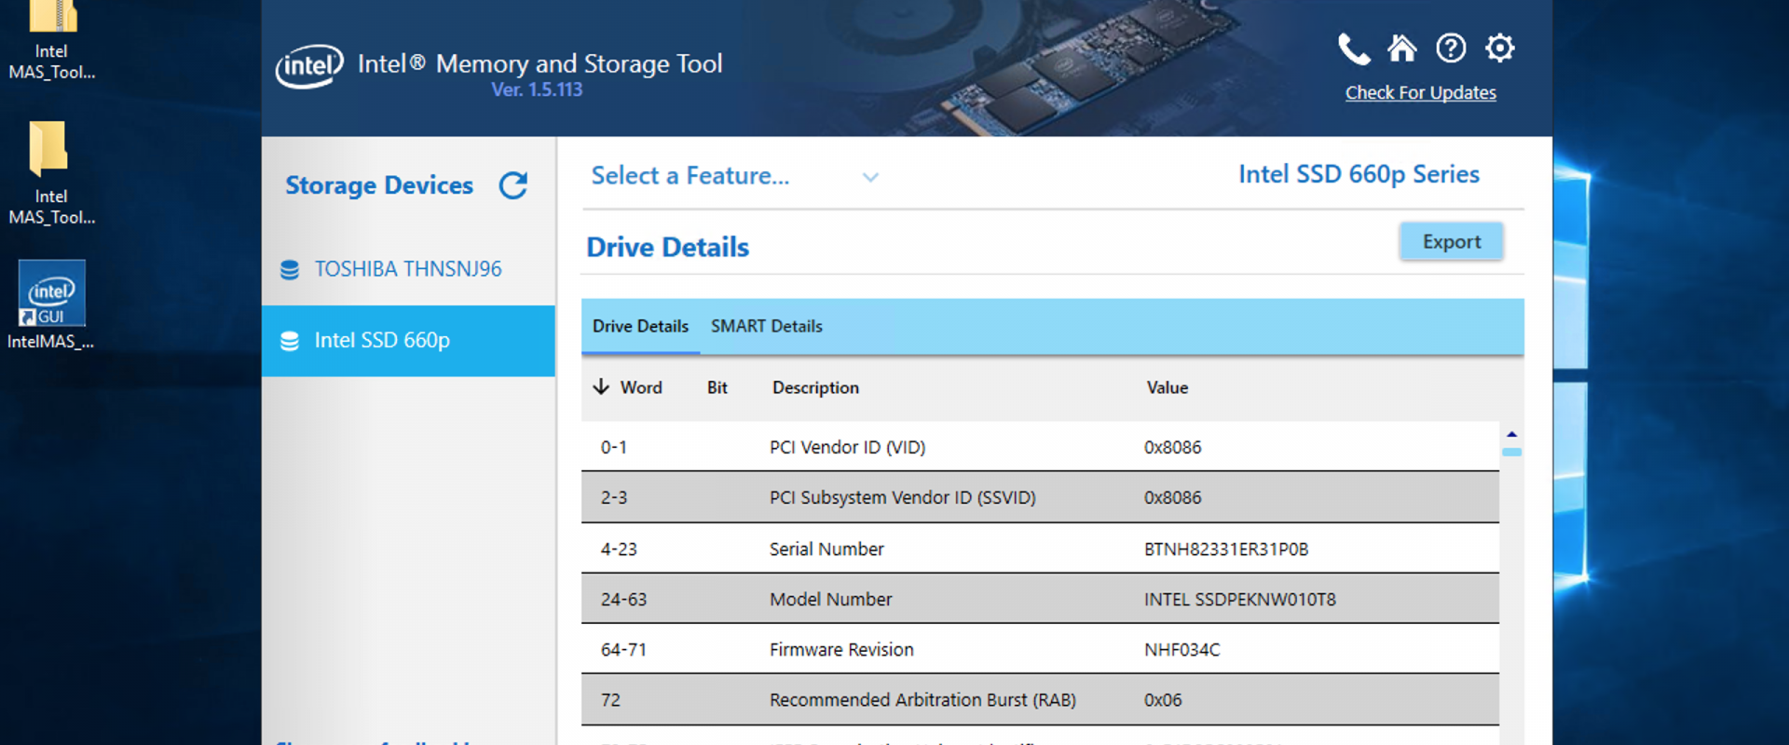This screenshot has height=745, width=1789.
Task: Select TOSHIBA THNSNJ96 storage device
Action: pyautogui.click(x=408, y=269)
